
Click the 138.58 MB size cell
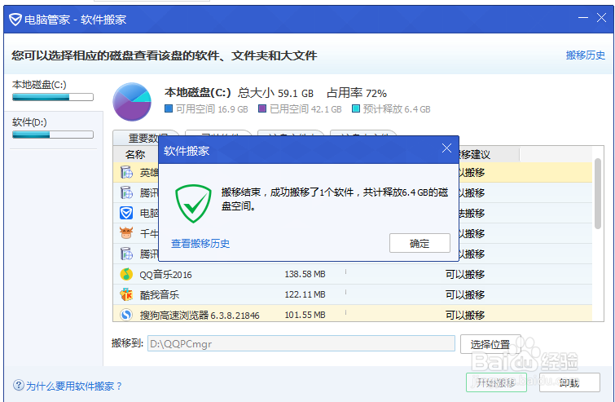(305, 274)
